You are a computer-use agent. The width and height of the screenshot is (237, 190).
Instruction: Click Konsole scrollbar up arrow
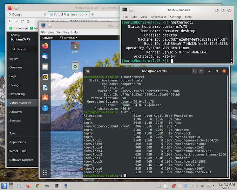point(231,21)
